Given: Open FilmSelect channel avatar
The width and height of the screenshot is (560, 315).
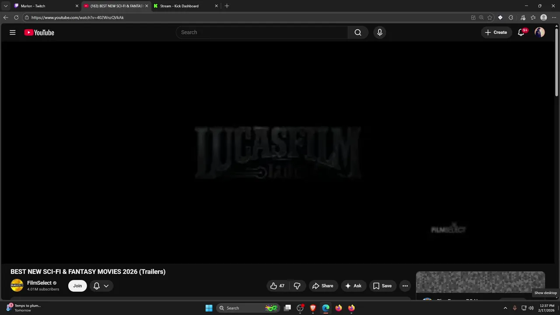Looking at the screenshot, I should click(x=17, y=286).
